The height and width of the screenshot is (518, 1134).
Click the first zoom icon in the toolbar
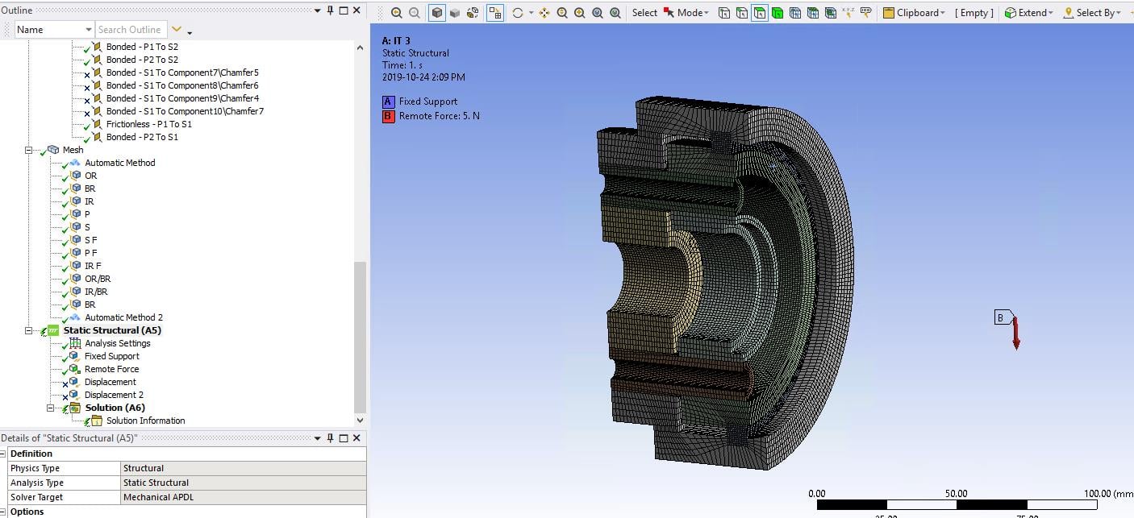coord(396,13)
